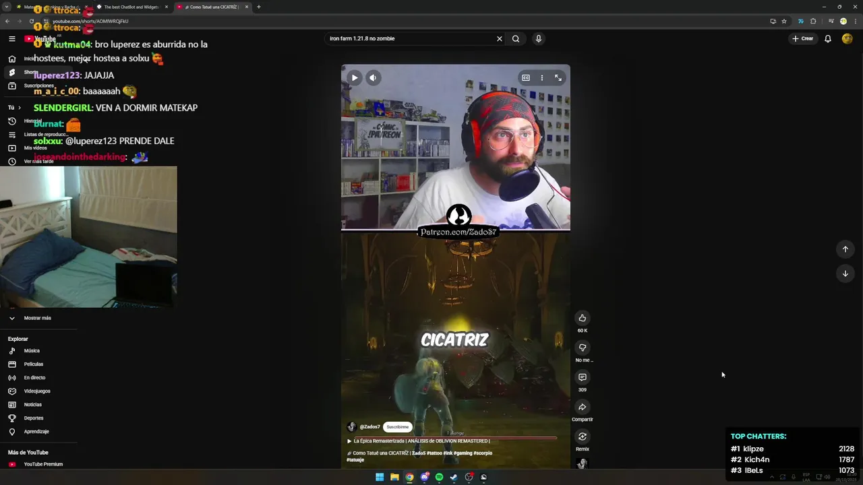
Task: Bookmark this page with star icon
Action: (784, 21)
